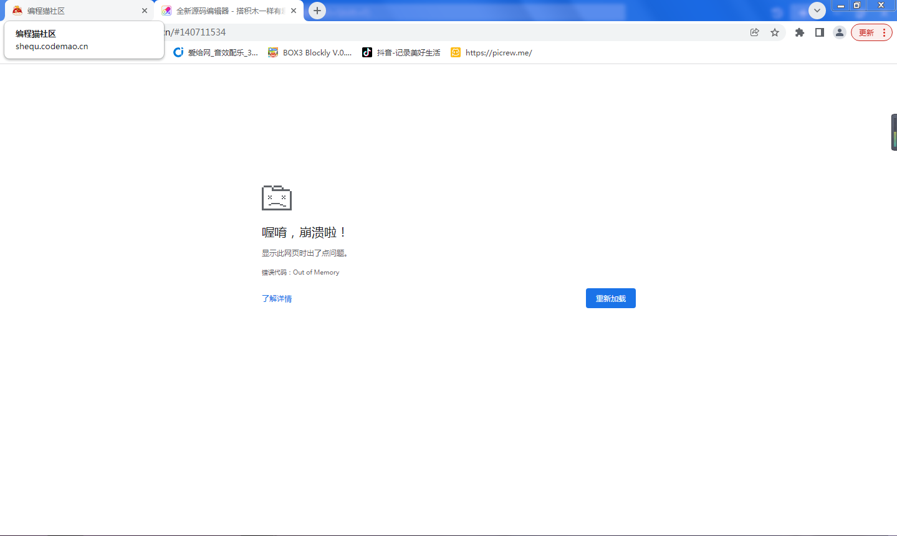The width and height of the screenshot is (897, 536).
Task: Click the sad folder crash icon
Action: tap(277, 198)
